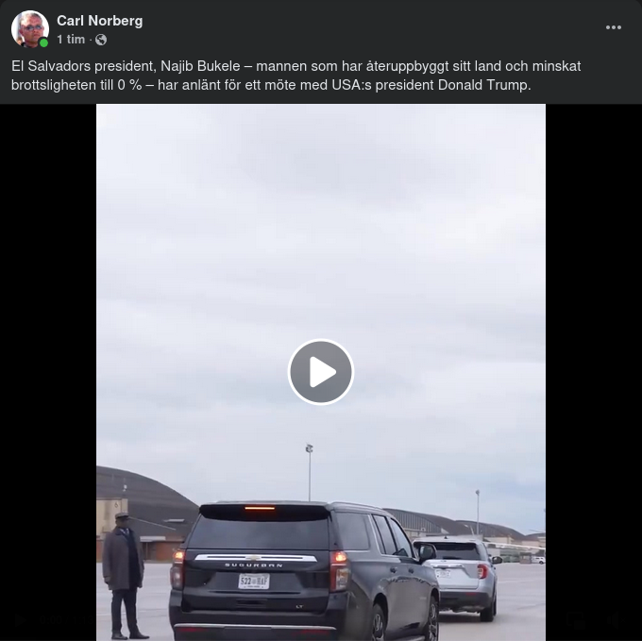642x641 pixels.
Task: Open Carl Norberg's profile via name link
Action: point(99,21)
